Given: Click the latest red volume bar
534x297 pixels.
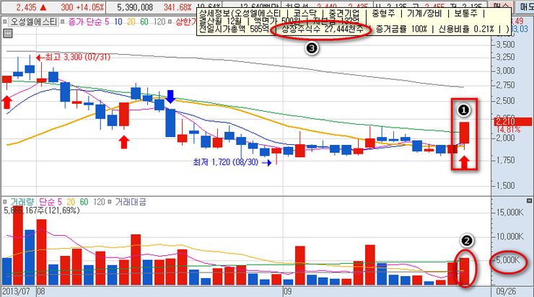Looking at the screenshot, I should (x=465, y=271).
